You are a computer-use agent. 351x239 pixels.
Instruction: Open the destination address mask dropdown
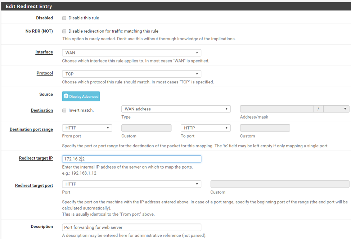[336, 109]
